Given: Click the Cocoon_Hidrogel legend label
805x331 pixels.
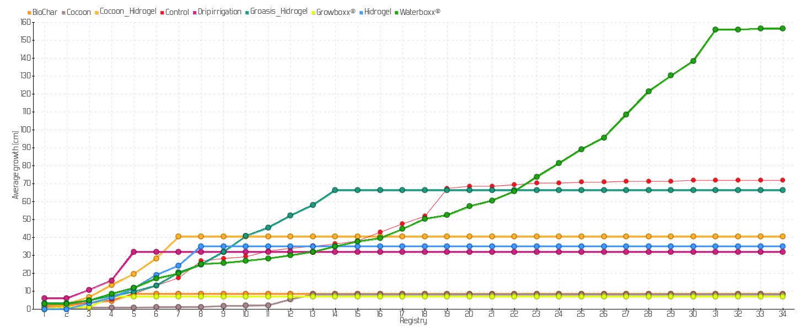Looking at the screenshot, I should [x=124, y=12].
